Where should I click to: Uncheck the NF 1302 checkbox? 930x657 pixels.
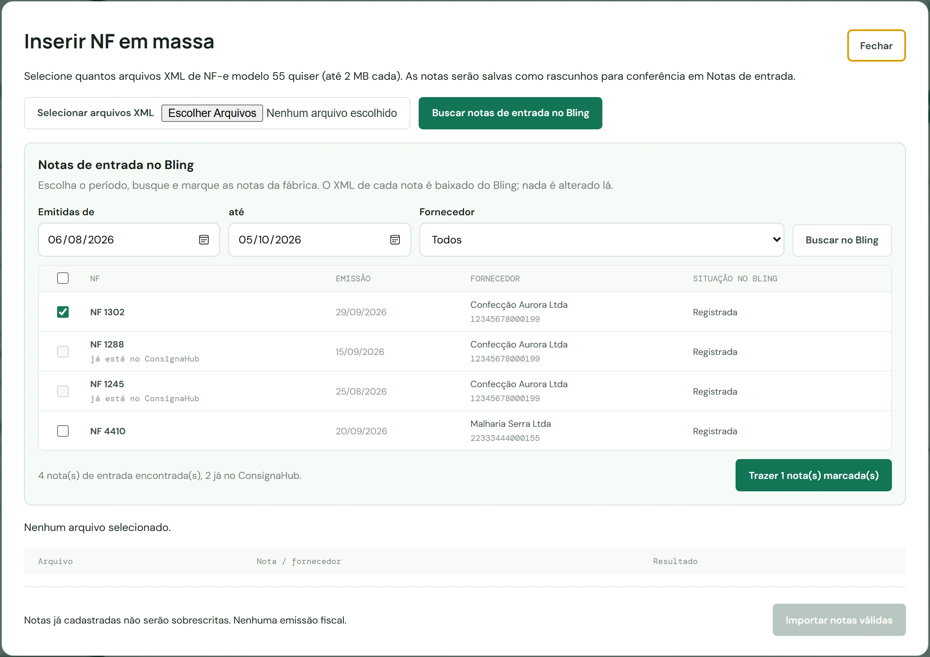click(63, 312)
